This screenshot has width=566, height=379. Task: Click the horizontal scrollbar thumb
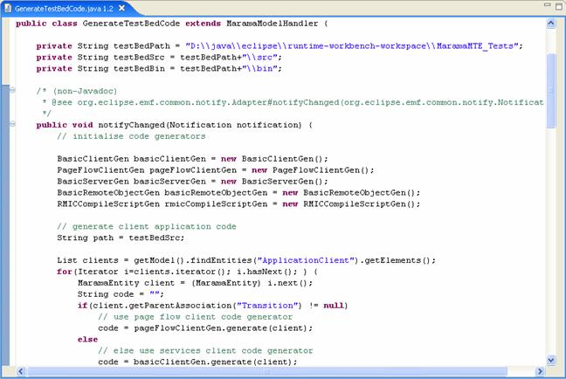(x=267, y=371)
